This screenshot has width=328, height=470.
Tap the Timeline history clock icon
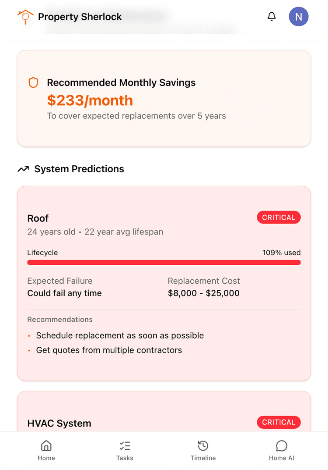[203, 446]
